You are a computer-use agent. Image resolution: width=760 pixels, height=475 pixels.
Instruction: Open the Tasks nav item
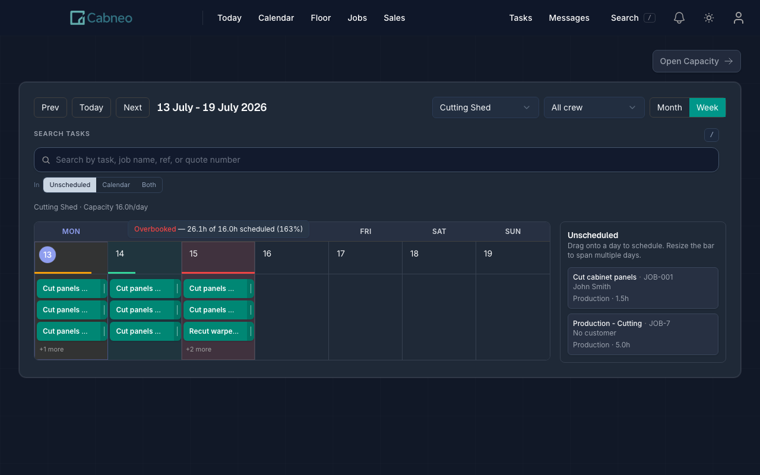pos(521,18)
